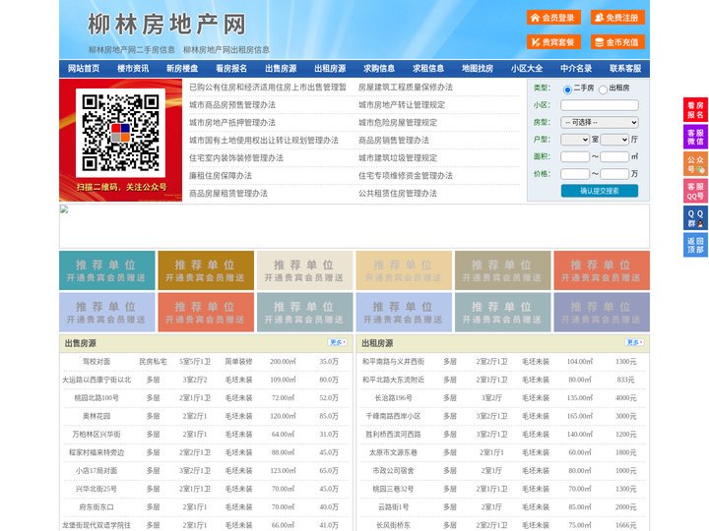Click the minimum 价格 input field
Screen dimensions: 709x531
click(x=575, y=174)
